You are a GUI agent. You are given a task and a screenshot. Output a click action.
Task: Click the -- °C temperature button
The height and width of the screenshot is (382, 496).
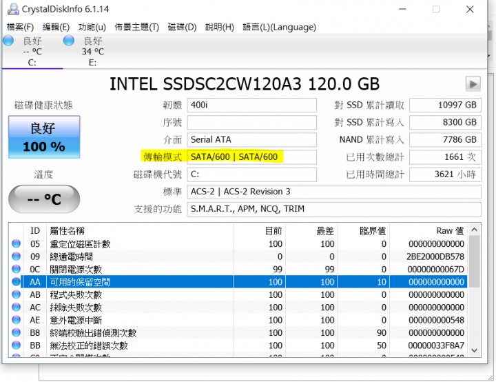point(44,199)
